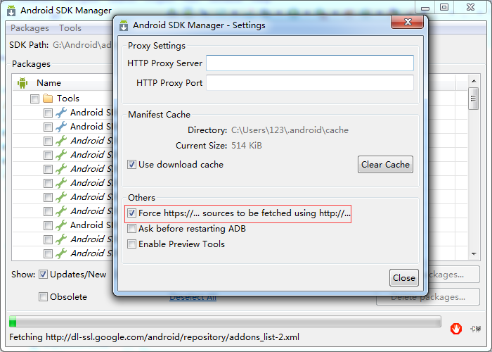Viewport: 492px width, 352px height.
Task: Click the SDK Manager title bar icon
Action: click(x=11, y=11)
